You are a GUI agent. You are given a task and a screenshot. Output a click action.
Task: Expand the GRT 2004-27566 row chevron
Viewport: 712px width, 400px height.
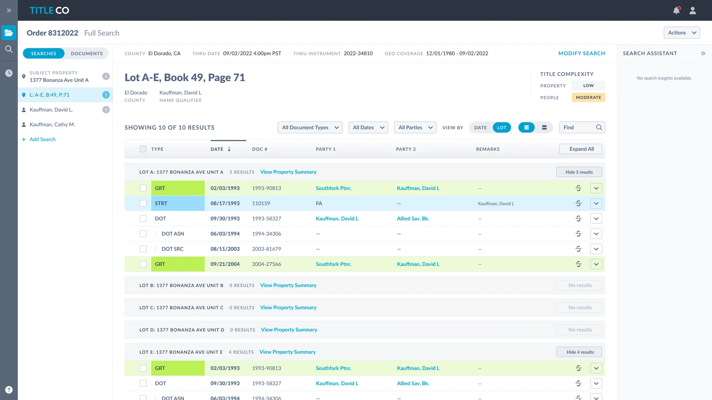coord(596,264)
